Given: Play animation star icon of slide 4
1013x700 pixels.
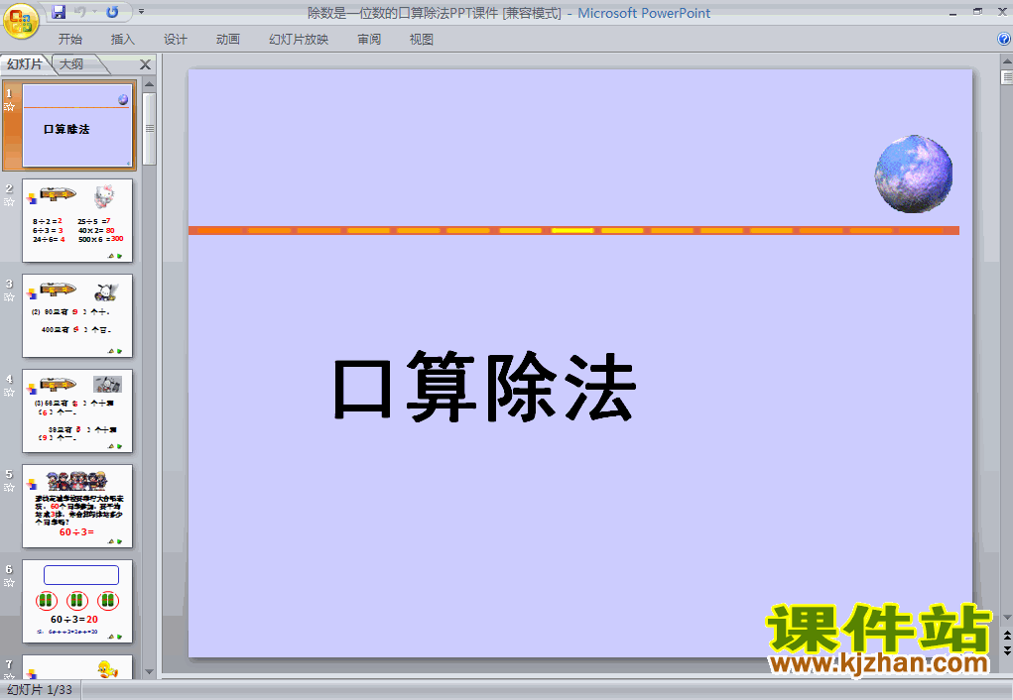Looking at the screenshot, I should 9,392.
